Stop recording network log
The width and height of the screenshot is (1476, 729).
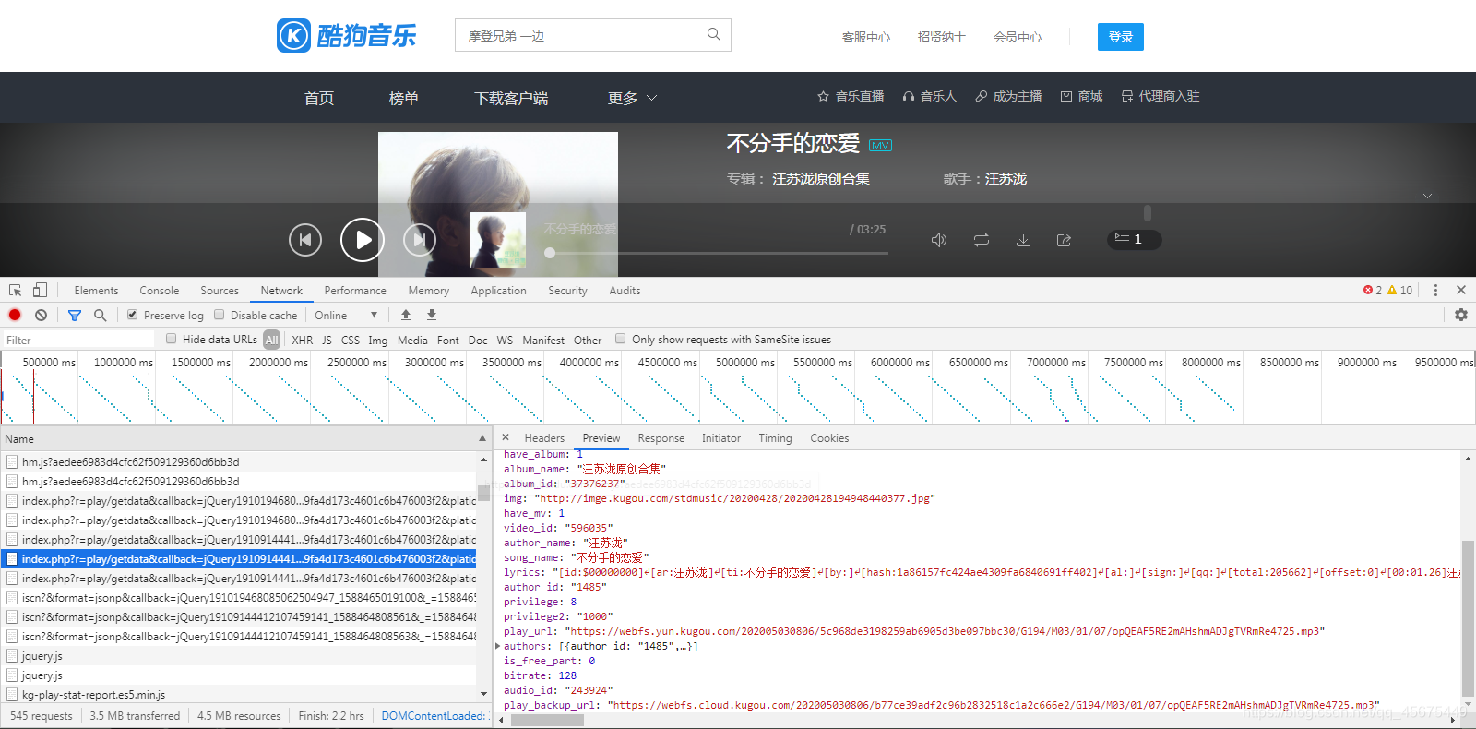click(15, 315)
